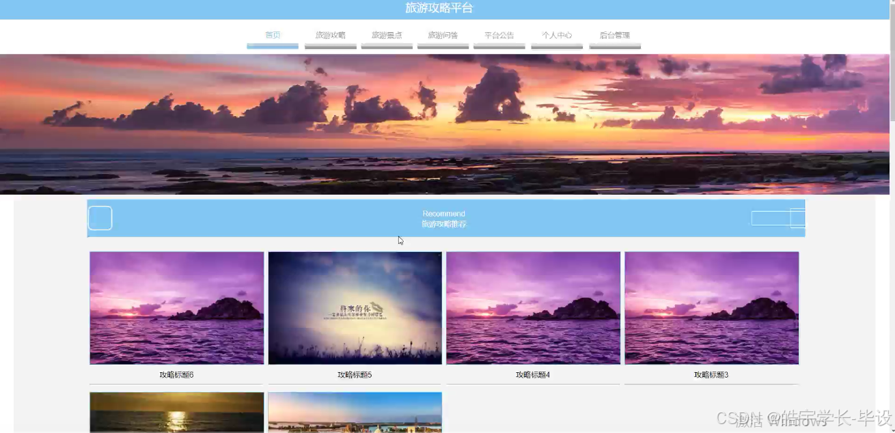
Task: Click the 旅游攻略平台 site title
Action: tap(439, 8)
